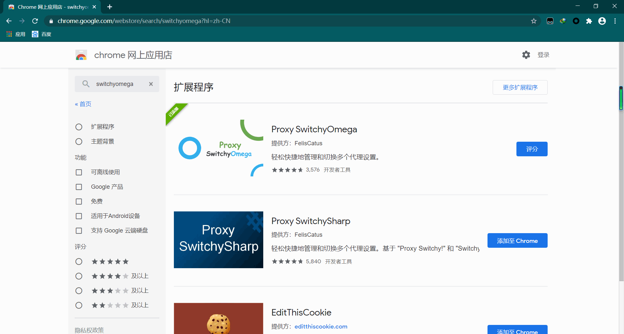Open a new browser tab
The height and width of the screenshot is (334, 624).
point(110,7)
